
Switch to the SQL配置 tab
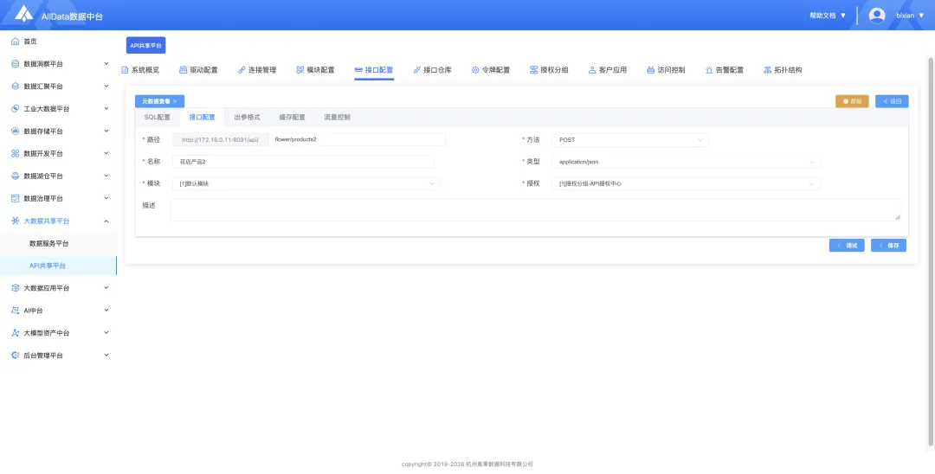pyautogui.click(x=158, y=118)
